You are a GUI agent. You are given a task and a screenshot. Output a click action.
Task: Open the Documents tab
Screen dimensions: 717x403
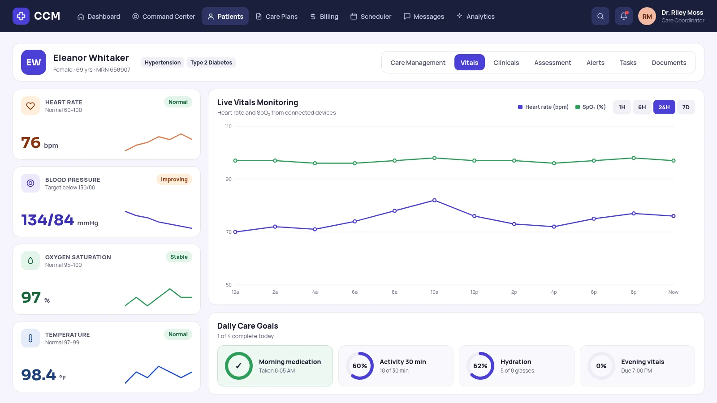[x=669, y=63]
